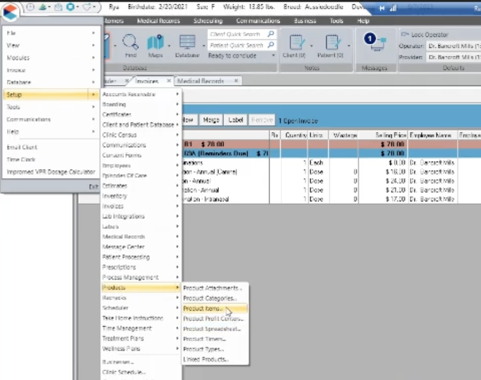This screenshot has width=481, height=380.
Task: Open the Maps tool
Action: point(156,46)
